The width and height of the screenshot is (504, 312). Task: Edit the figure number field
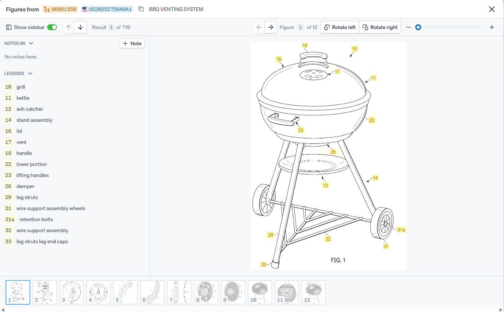301,27
